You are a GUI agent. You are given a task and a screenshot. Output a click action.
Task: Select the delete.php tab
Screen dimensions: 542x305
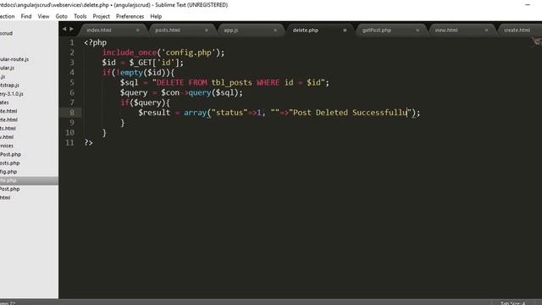(306, 30)
